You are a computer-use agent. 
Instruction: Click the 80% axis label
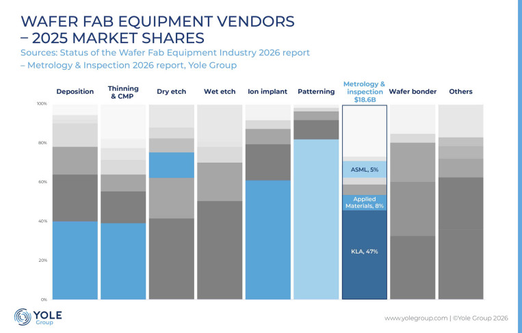[42, 143]
